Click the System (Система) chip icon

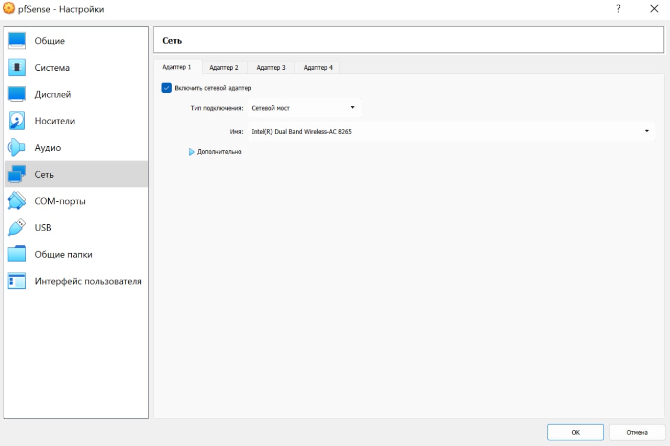click(17, 68)
